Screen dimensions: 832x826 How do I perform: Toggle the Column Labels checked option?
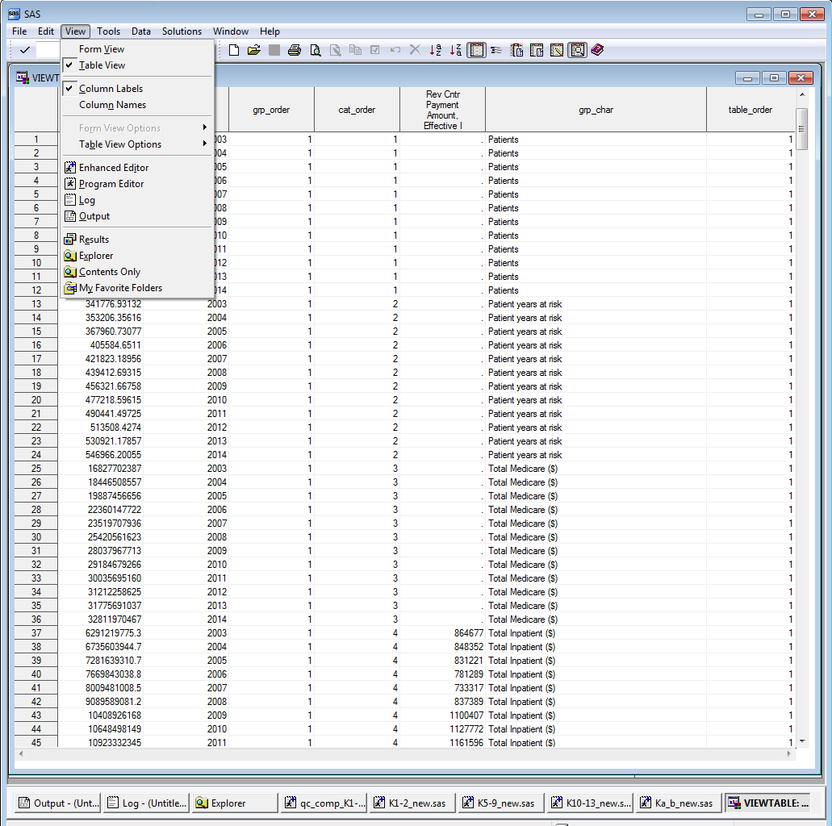111,89
